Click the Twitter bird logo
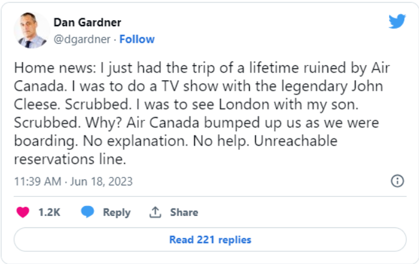Viewport: 419px width, 264px height. tap(397, 21)
